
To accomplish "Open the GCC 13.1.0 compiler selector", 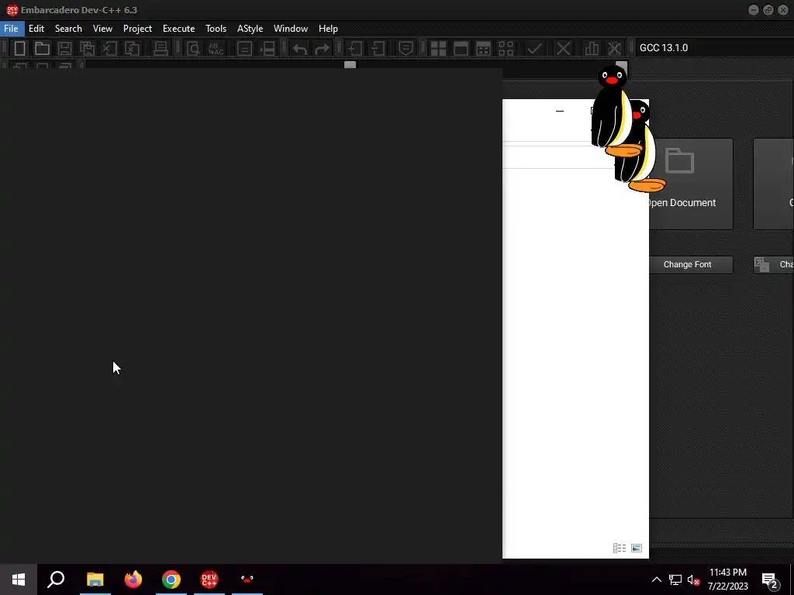I will 714,47.
